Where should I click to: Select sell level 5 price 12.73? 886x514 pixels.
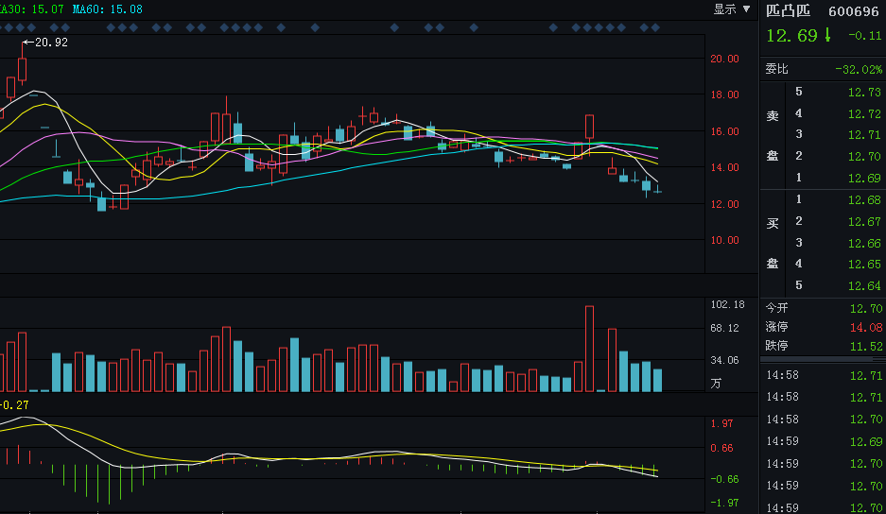tap(864, 92)
